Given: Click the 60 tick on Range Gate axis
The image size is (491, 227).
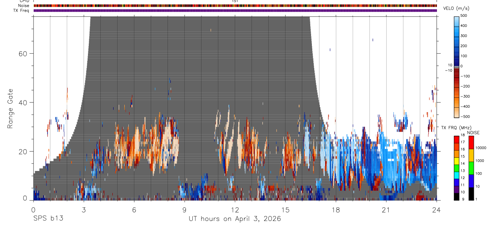Looking at the screenshot, I should click(x=22, y=53).
